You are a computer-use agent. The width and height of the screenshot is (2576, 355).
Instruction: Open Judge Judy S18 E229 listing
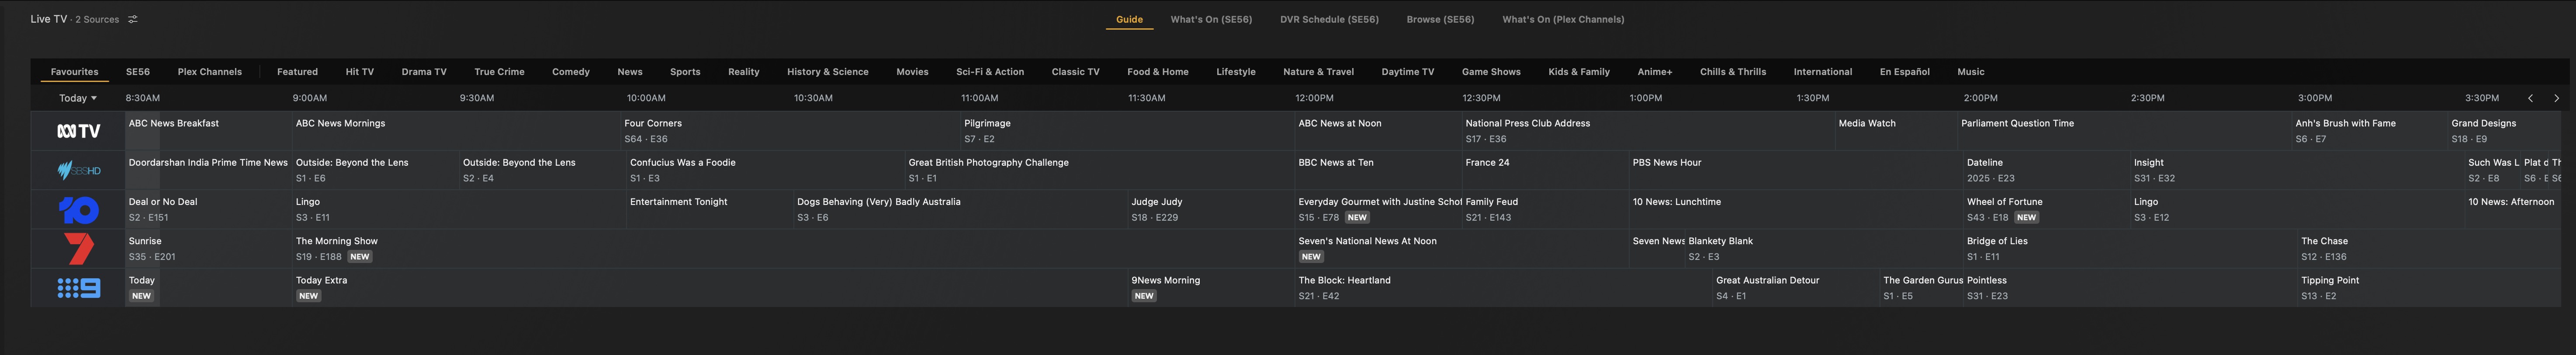point(1211,209)
